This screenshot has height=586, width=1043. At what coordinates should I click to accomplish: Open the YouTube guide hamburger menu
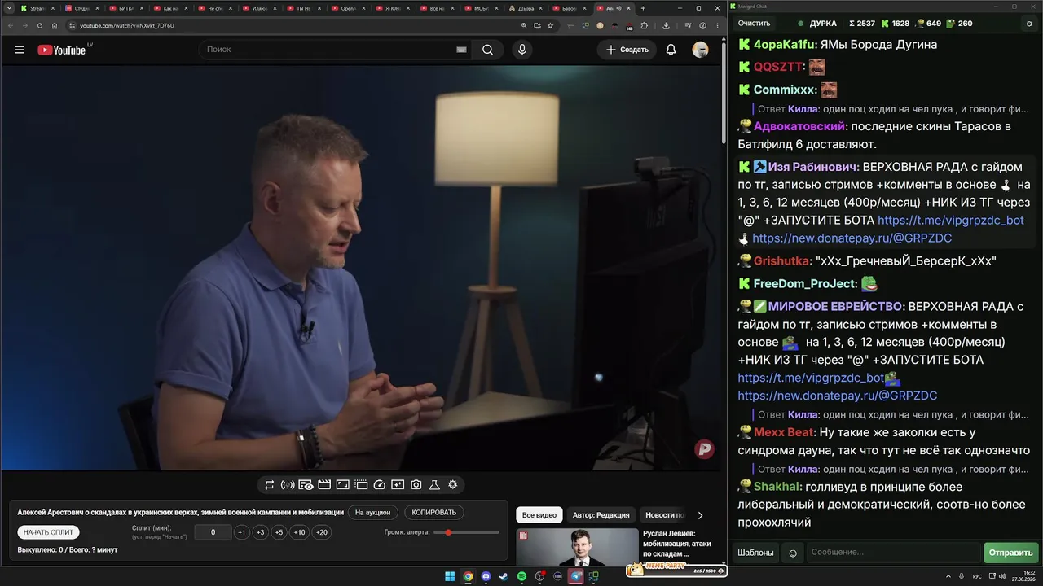pyautogui.click(x=20, y=50)
